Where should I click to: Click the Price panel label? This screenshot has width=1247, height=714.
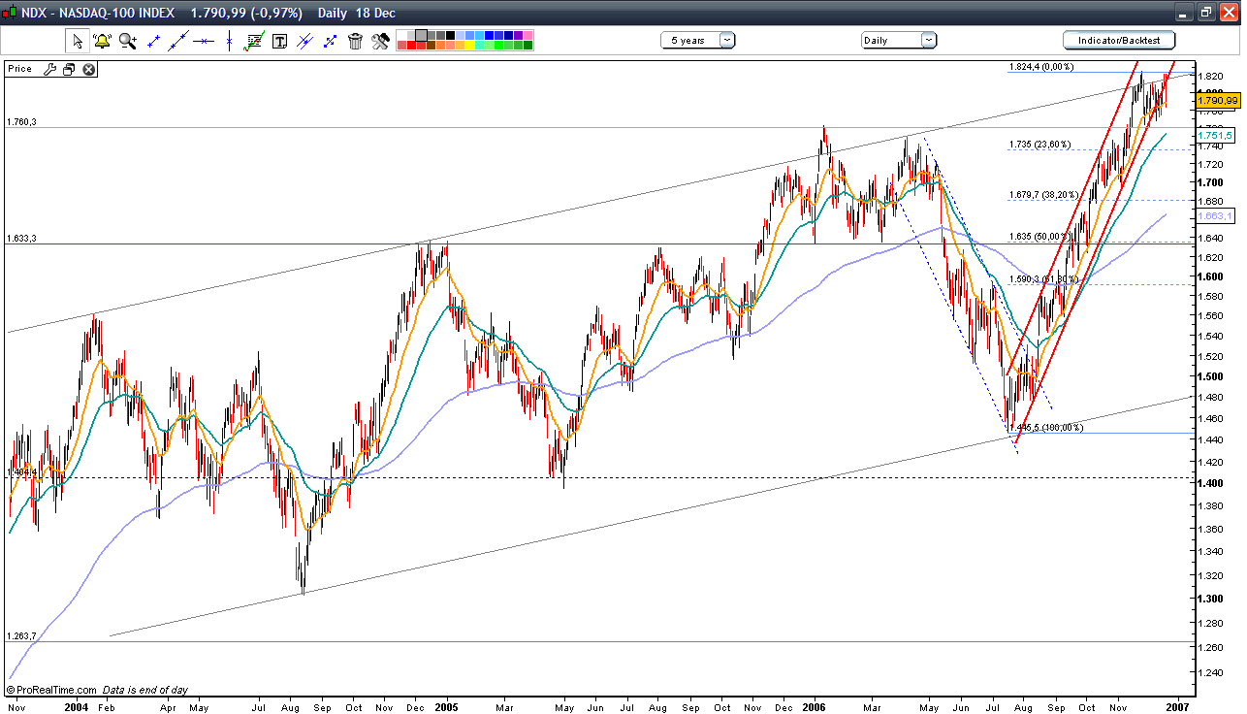point(20,69)
